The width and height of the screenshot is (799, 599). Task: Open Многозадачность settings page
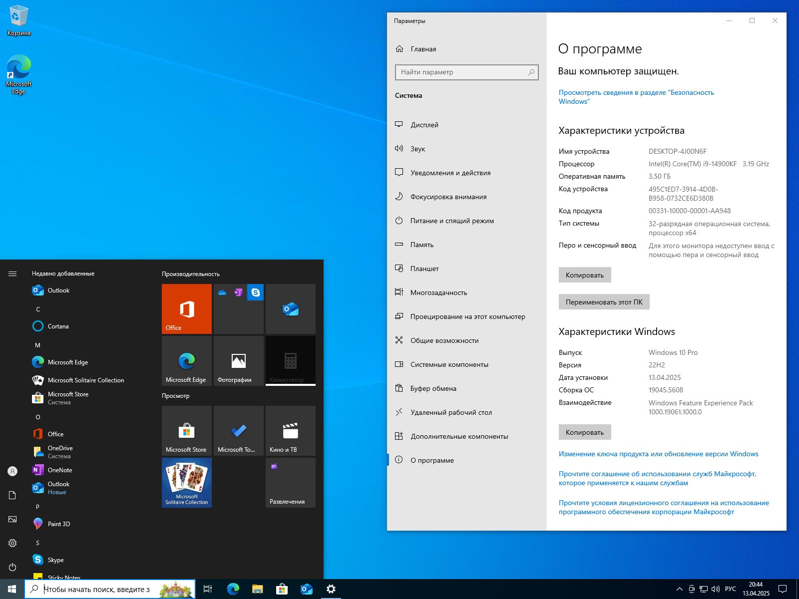[467, 293]
